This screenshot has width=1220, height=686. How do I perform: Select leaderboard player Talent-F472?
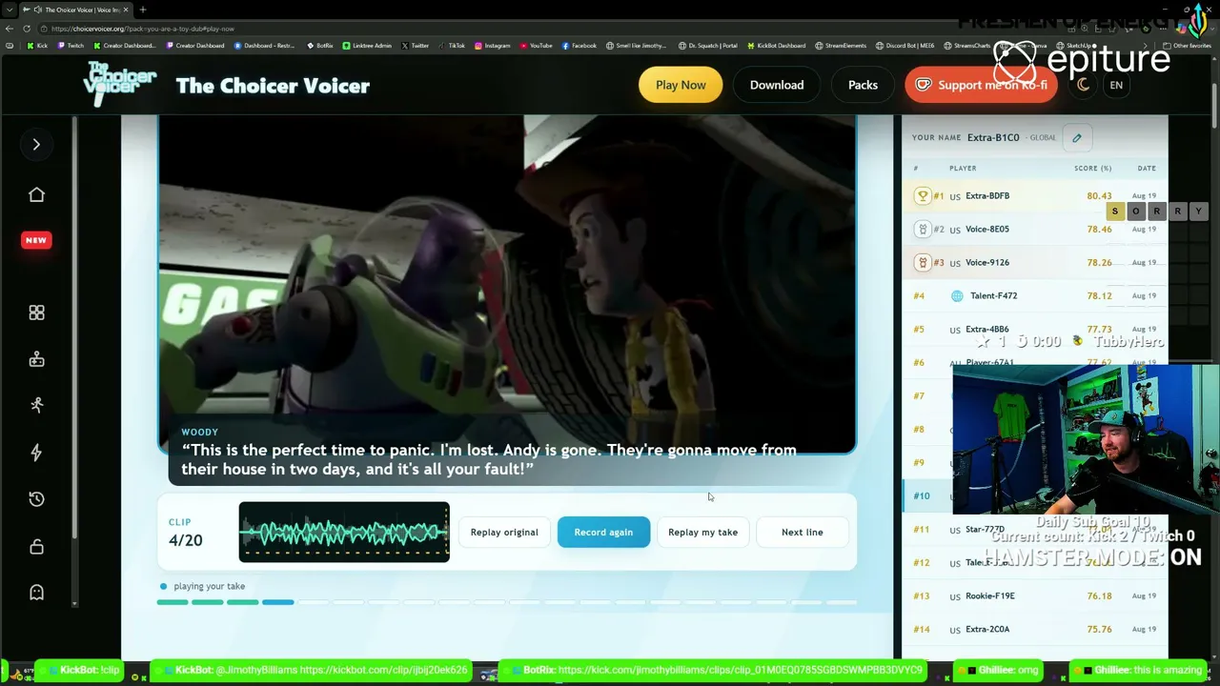(993, 296)
